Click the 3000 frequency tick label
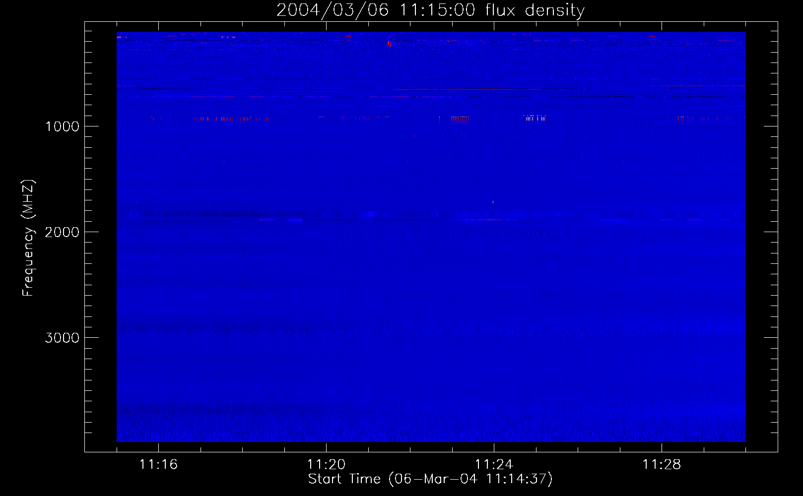Viewport: 803px width, 496px height. coord(62,338)
